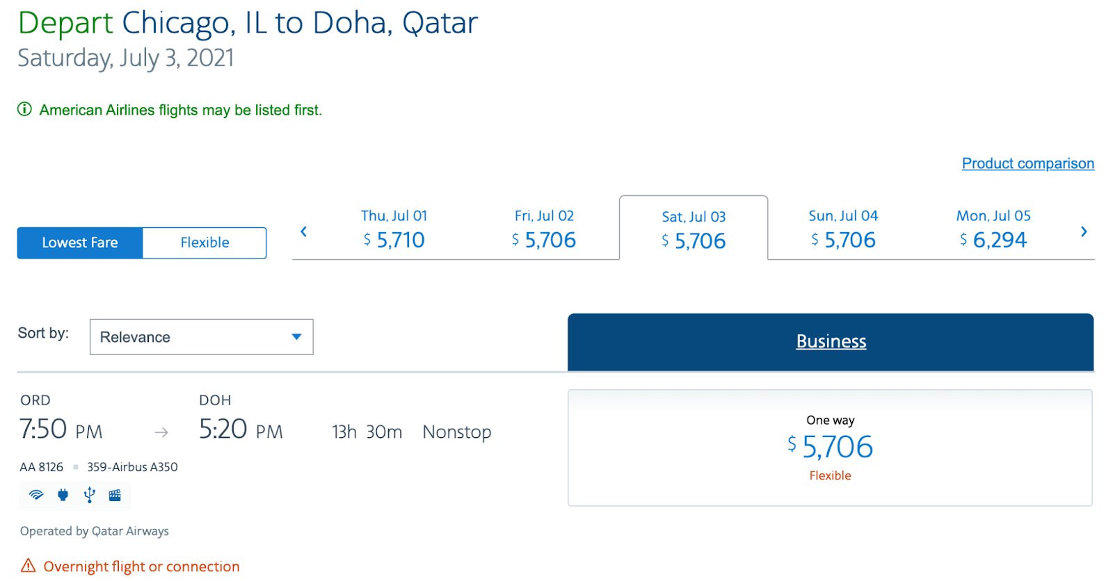Click the power outlet amenity icon
This screenshot has height=581, width=1113.
pyautogui.click(x=63, y=495)
